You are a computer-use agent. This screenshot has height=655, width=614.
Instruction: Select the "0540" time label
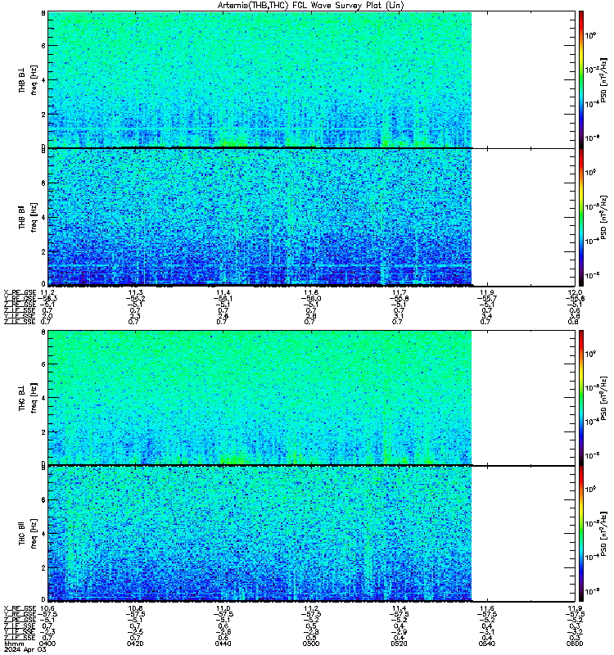point(486,644)
